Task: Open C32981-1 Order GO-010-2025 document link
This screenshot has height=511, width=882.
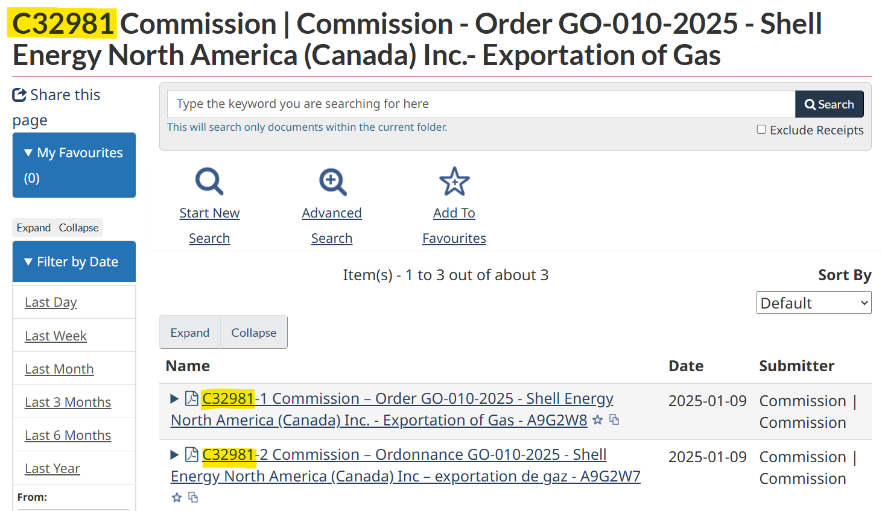Action: 392,409
